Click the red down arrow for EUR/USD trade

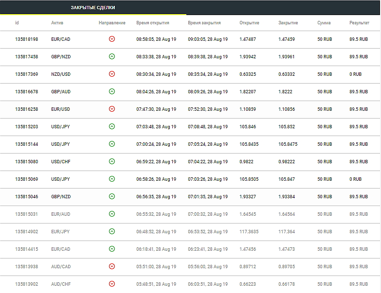point(112,109)
